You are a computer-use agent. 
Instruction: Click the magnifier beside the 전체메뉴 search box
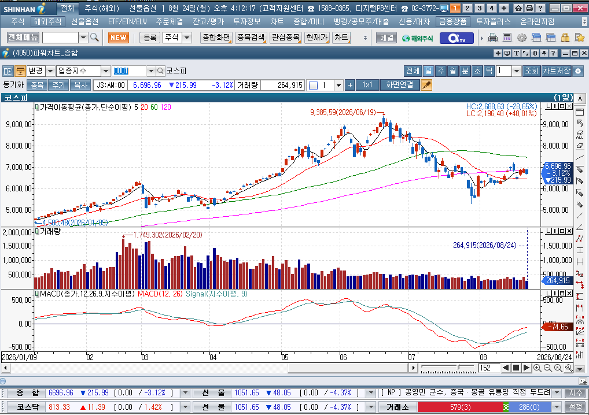tap(95, 38)
